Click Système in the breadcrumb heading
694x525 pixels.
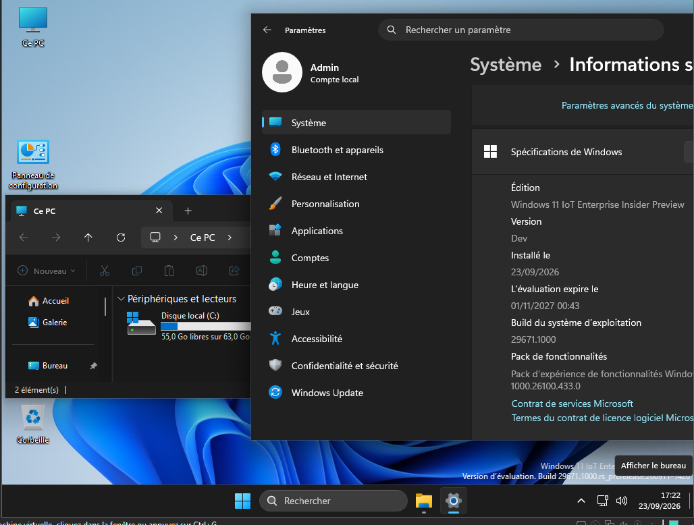point(506,65)
